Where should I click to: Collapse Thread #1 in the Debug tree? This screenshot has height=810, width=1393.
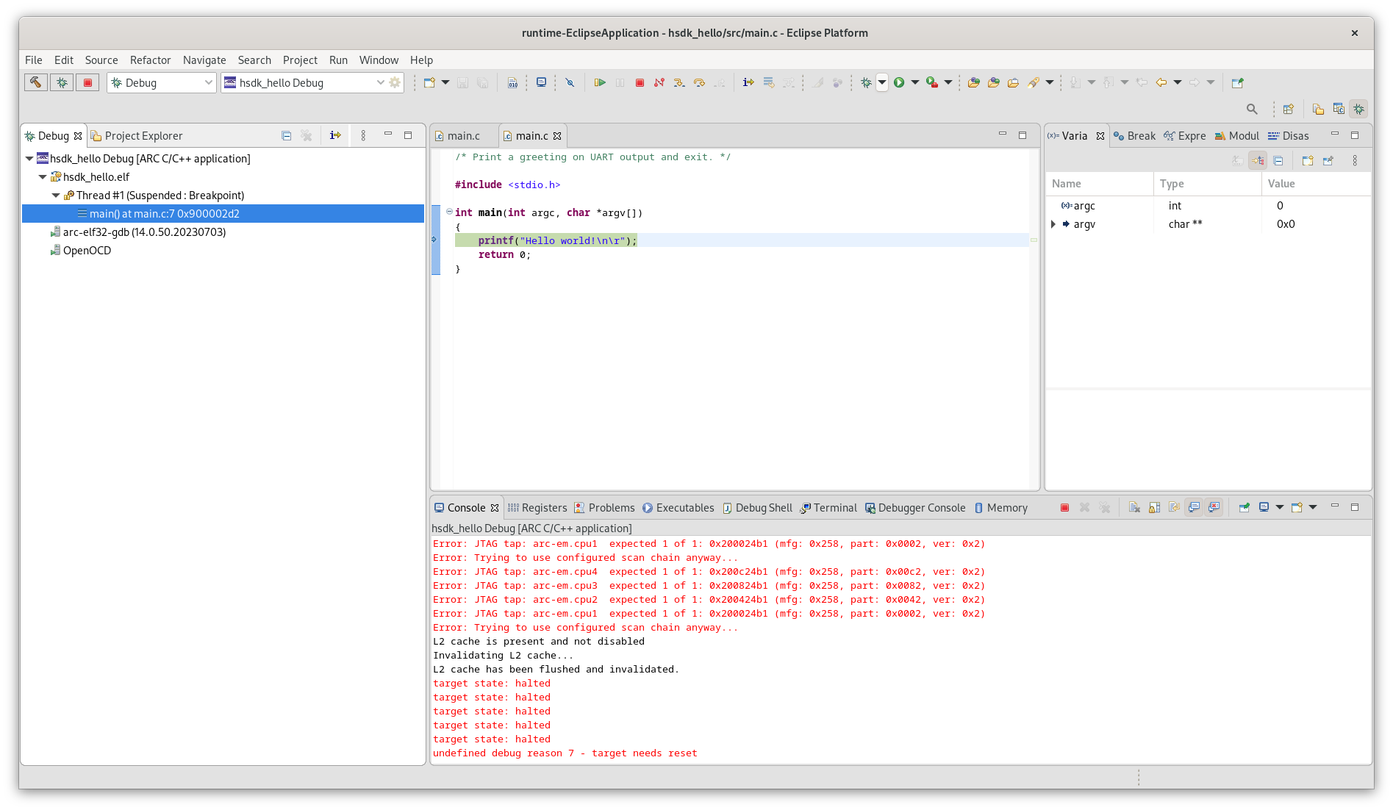click(x=55, y=195)
